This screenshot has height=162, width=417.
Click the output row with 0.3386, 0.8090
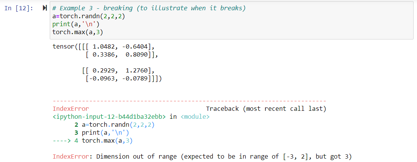122,55
